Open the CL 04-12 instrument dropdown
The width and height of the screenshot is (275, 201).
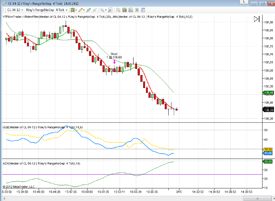point(15,10)
